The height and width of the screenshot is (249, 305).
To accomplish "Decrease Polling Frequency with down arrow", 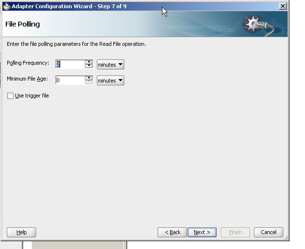I will point(89,66).
